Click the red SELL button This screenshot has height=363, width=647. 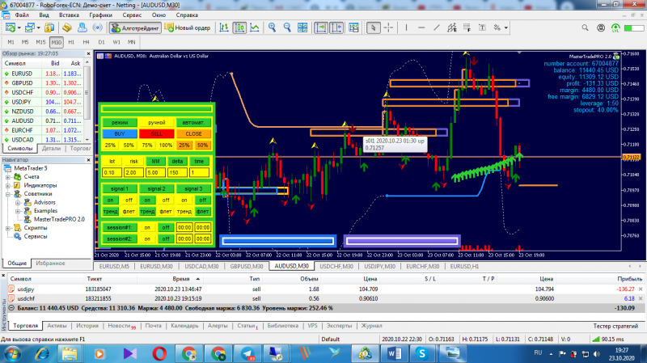click(156, 133)
